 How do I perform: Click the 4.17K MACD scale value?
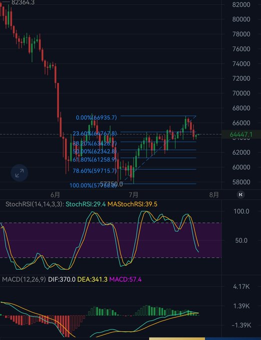coord(241,286)
